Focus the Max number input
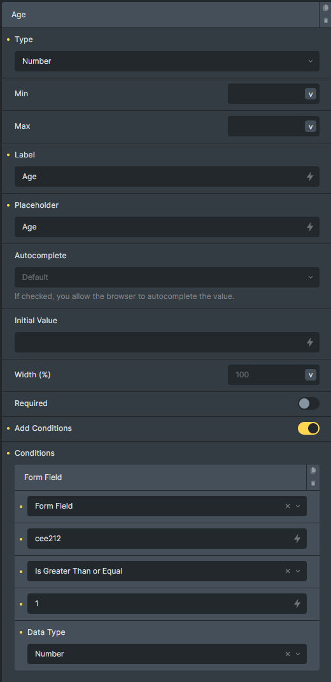The image size is (331, 682). click(266, 126)
